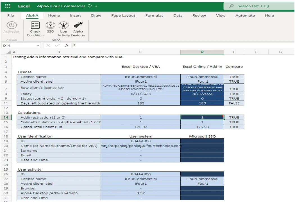Select the FALSE cell in Days left row
This screenshot has width=295, height=202.
(x=234, y=103)
